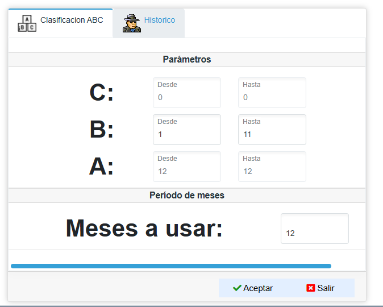The image size is (383, 307).
Task: Select the A Desde field showing 12
Action: 187,167
